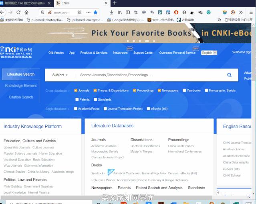This screenshot has width=256, height=204.
Task: Expand the toolbar overflow chevron
Action: (241, 12)
